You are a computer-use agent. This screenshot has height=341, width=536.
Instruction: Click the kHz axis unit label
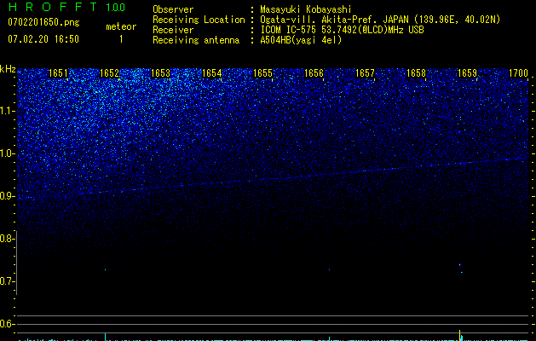point(8,69)
